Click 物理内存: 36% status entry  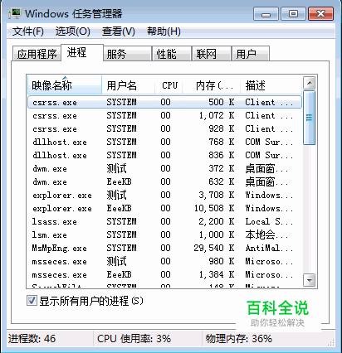tap(239, 339)
